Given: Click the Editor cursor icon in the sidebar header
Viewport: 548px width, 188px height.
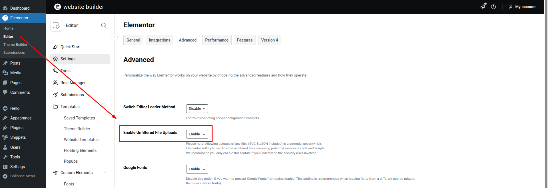Looking at the screenshot, I should 56,26.
